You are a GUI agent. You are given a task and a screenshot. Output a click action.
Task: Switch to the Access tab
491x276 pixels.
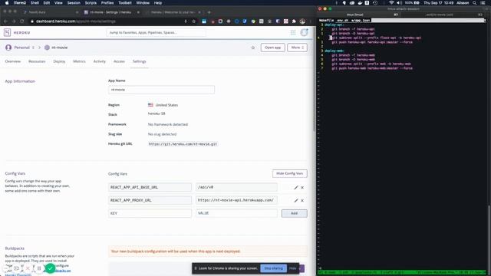(119, 61)
